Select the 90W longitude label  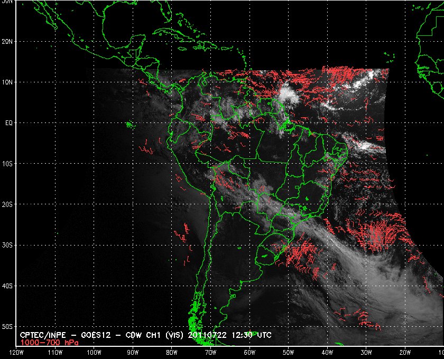coord(133,353)
